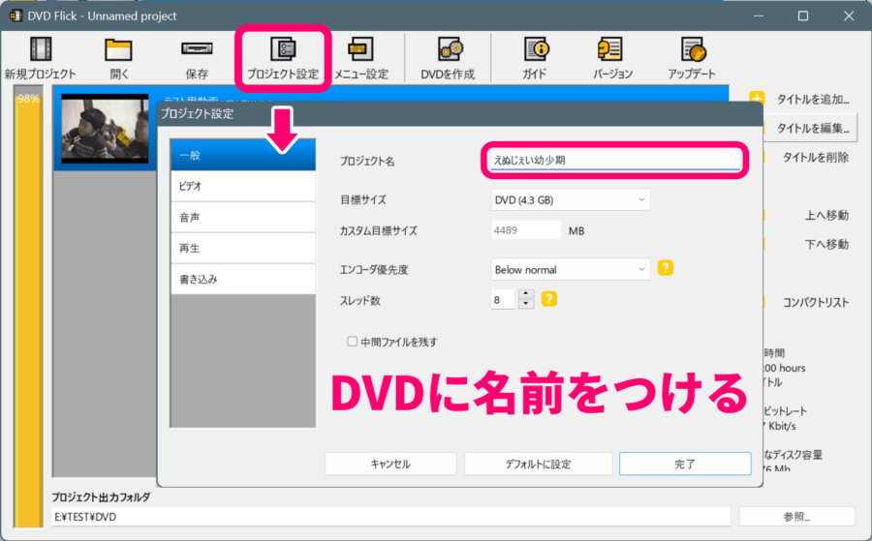Select the 一般 settings tab
This screenshot has height=541, width=872.
(243, 155)
